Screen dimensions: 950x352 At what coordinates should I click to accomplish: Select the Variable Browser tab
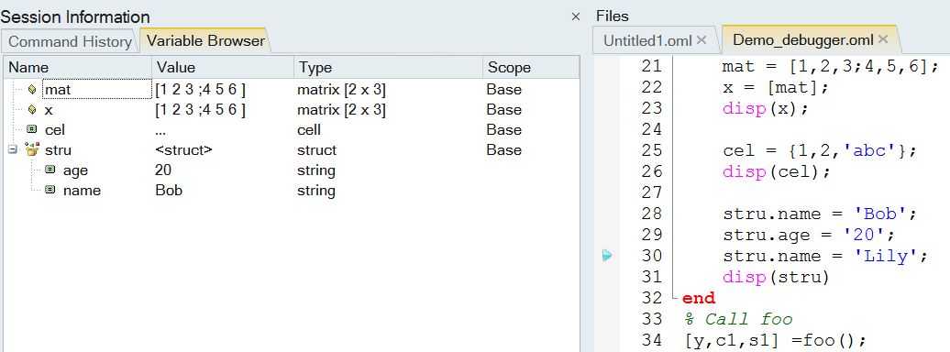(205, 41)
